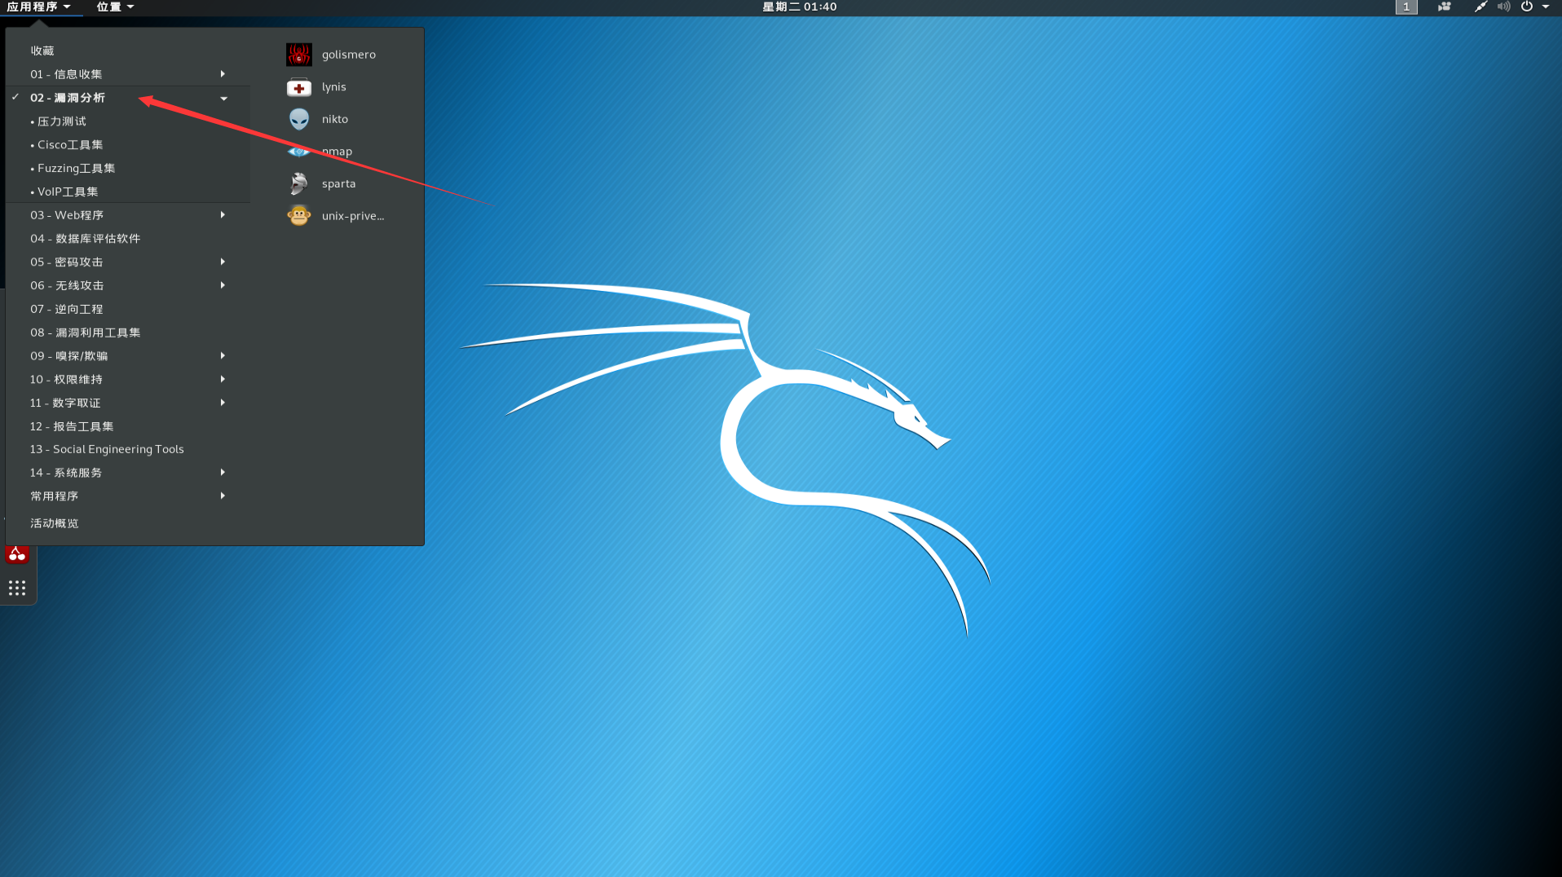Show all applications grid in the dock
The height and width of the screenshot is (877, 1562).
[x=17, y=588]
